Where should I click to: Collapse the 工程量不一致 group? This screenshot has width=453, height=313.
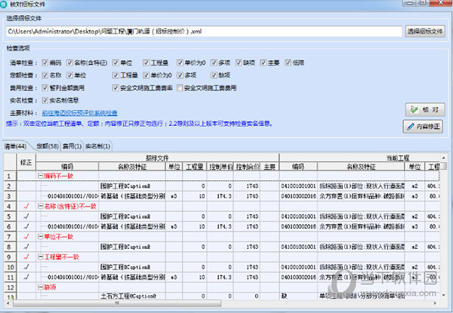41,256
